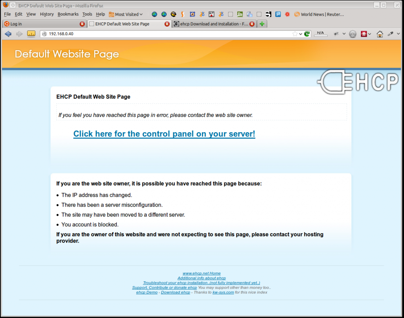Open dropdown next to the eyedropper icon
This screenshot has width=404, height=318.
pyautogui.click(x=398, y=34)
